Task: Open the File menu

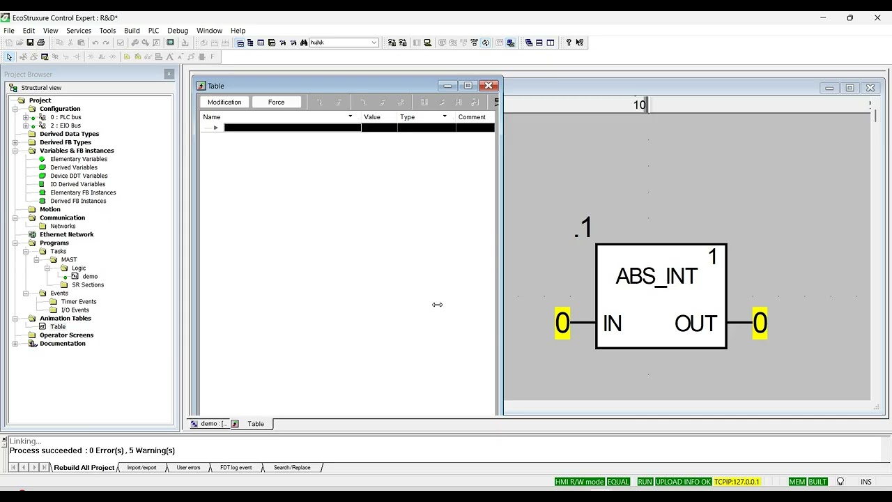Action: coord(9,31)
